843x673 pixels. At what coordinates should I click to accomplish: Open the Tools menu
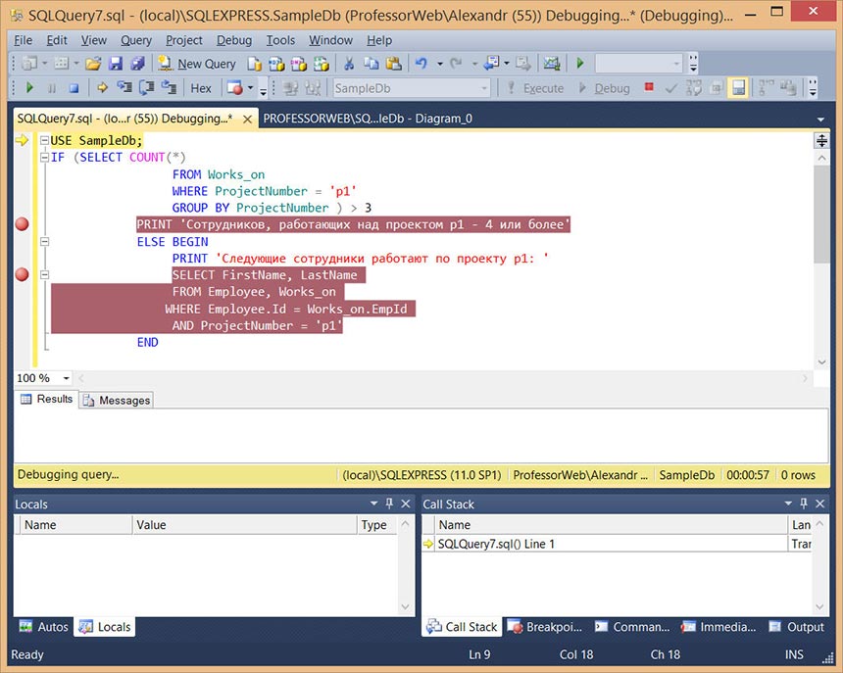pos(280,40)
